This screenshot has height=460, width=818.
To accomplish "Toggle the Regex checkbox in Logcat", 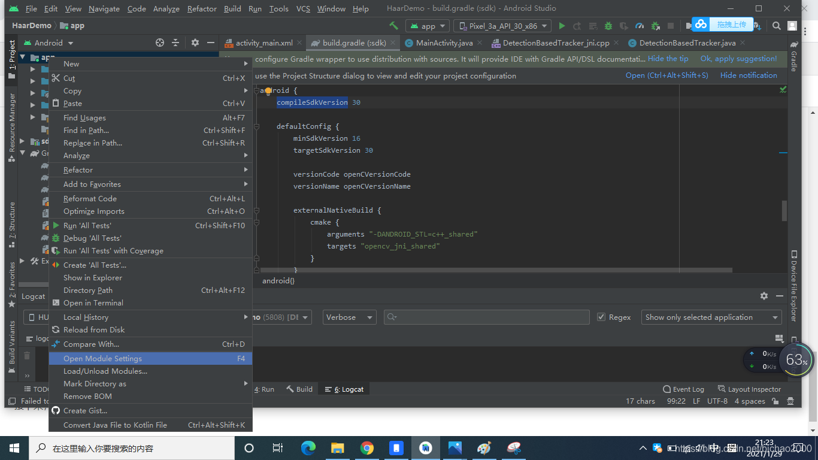I will coord(601,317).
